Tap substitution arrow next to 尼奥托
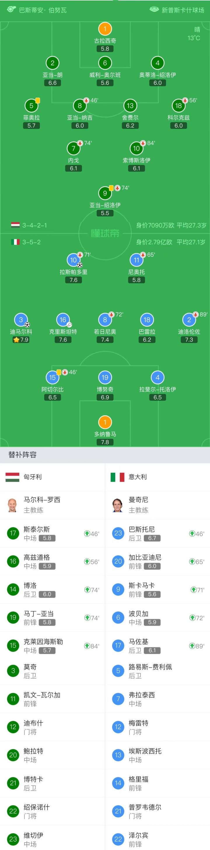The height and width of the screenshot is (850, 210). [143, 255]
